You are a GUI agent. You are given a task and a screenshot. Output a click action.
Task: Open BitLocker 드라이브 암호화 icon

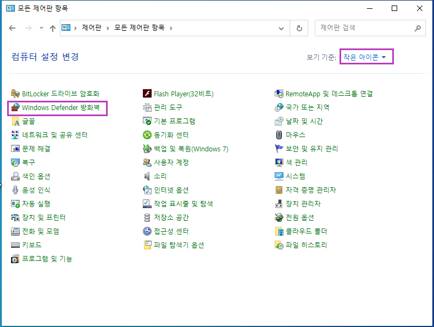tap(15, 94)
